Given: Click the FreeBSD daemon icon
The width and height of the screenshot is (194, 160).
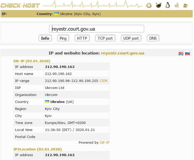Looking at the screenshot, I should [158, 5].
